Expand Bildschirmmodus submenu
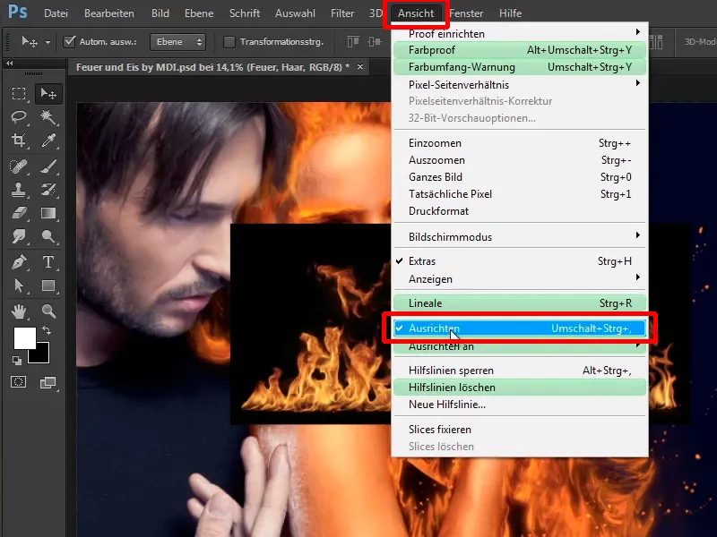This screenshot has height=537, width=717. 520,237
